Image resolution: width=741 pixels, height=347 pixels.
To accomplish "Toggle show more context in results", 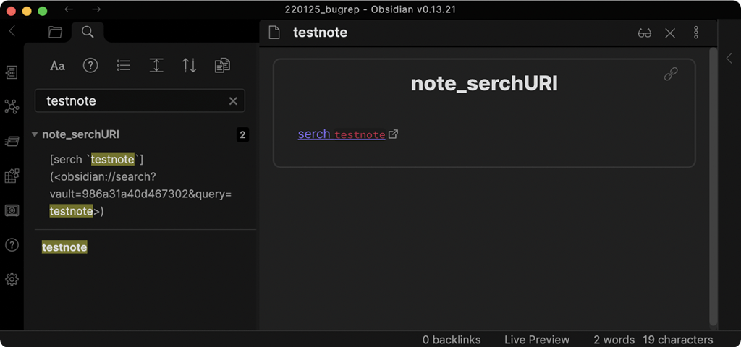I will [156, 66].
